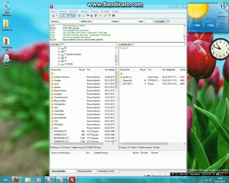Click the Sunucu host input field
Viewport: 229px width, 183px height.
coord(69,21)
